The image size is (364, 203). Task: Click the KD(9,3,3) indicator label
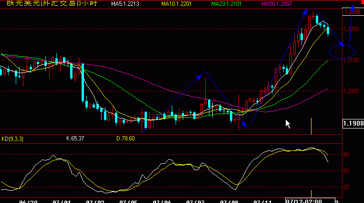[x=12, y=139]
